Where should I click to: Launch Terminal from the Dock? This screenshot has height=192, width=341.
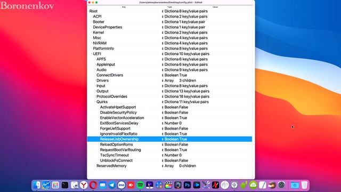65,185
